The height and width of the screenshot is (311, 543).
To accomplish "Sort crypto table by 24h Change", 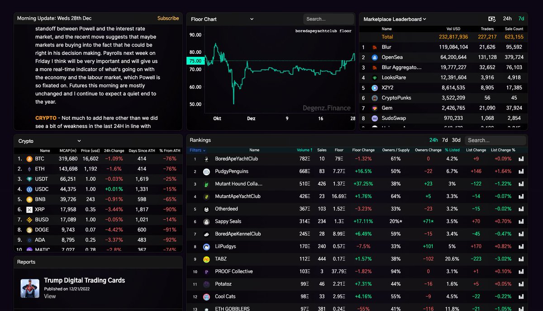I will point(114,151).
